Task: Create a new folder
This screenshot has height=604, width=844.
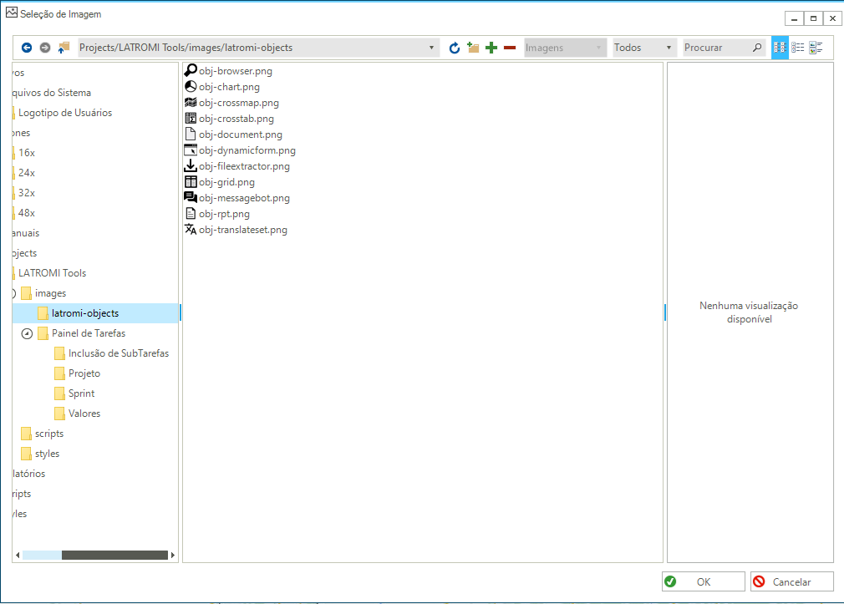Action: 473,48
